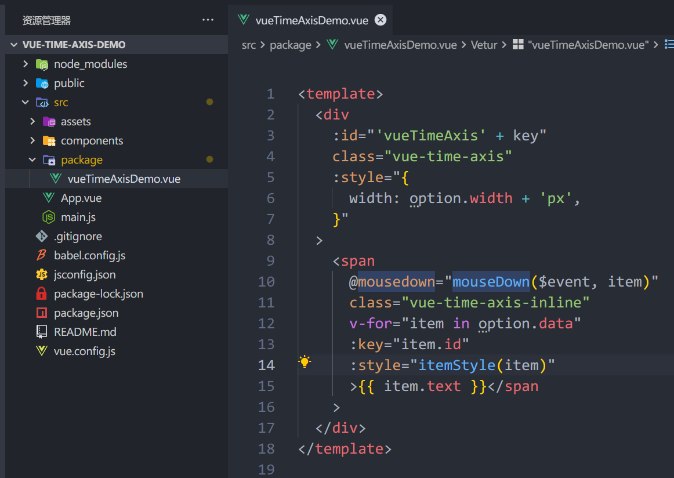Open README.md file
The height and width of the screenshot is (478, 674).
point(117,332)
